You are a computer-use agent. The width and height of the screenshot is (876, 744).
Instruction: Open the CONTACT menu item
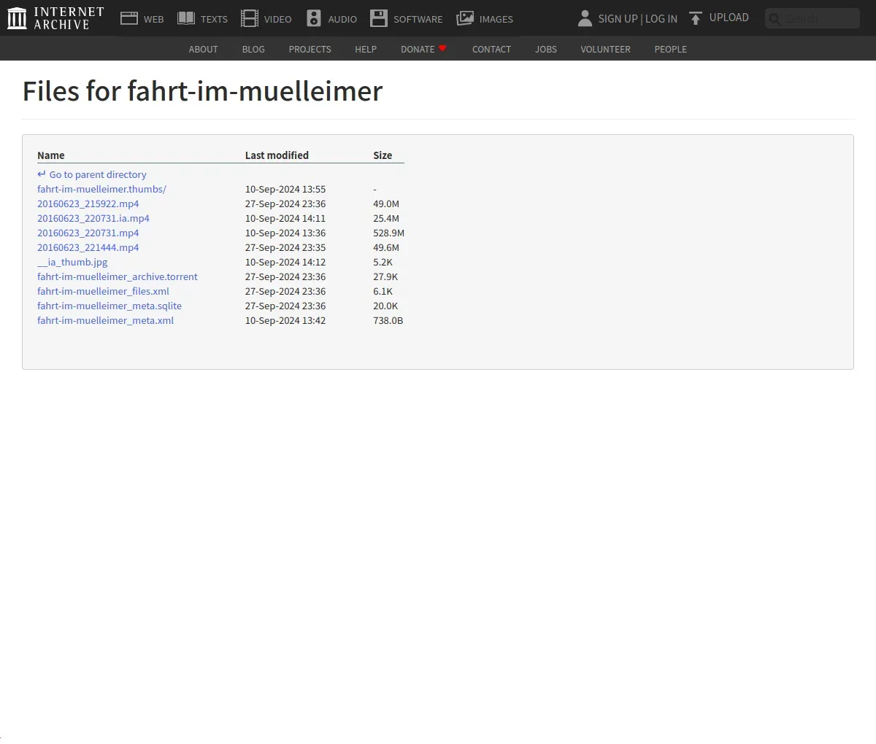pyautogui.click(x=491, y=49)
